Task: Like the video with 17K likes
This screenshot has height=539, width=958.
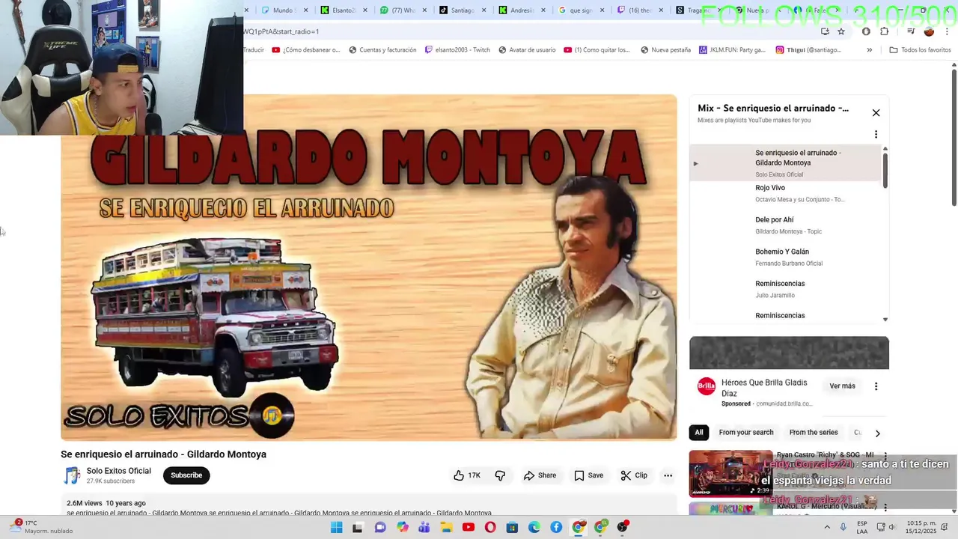Action: [x=467, y=475]
